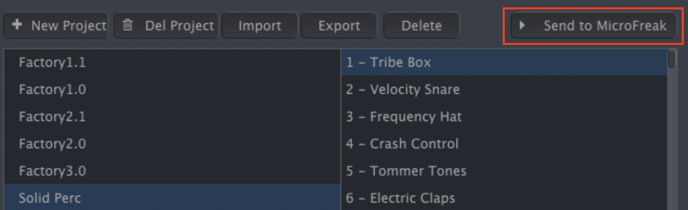This screenshot has width=688, height=210.
Task: Click the plus icon on New Project
Action: click(17, 25)
